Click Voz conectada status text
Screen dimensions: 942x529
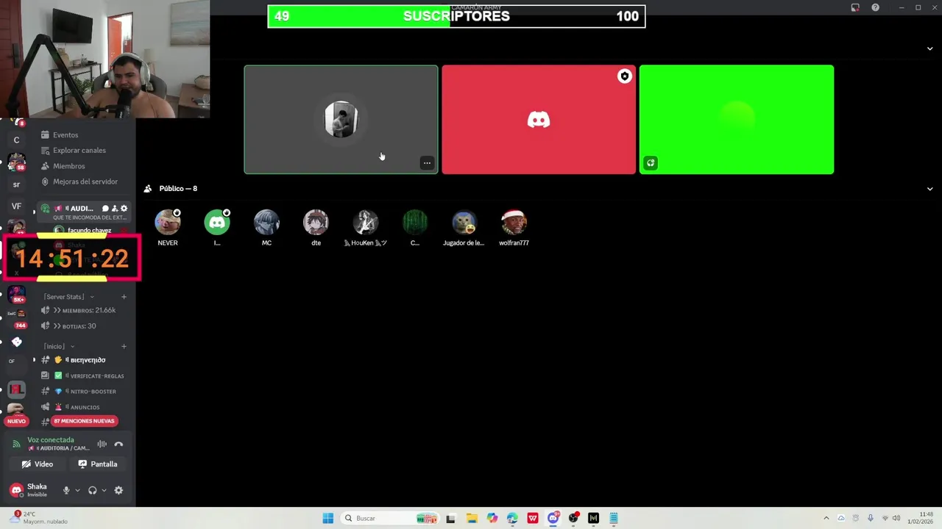[x=51, y=440]
